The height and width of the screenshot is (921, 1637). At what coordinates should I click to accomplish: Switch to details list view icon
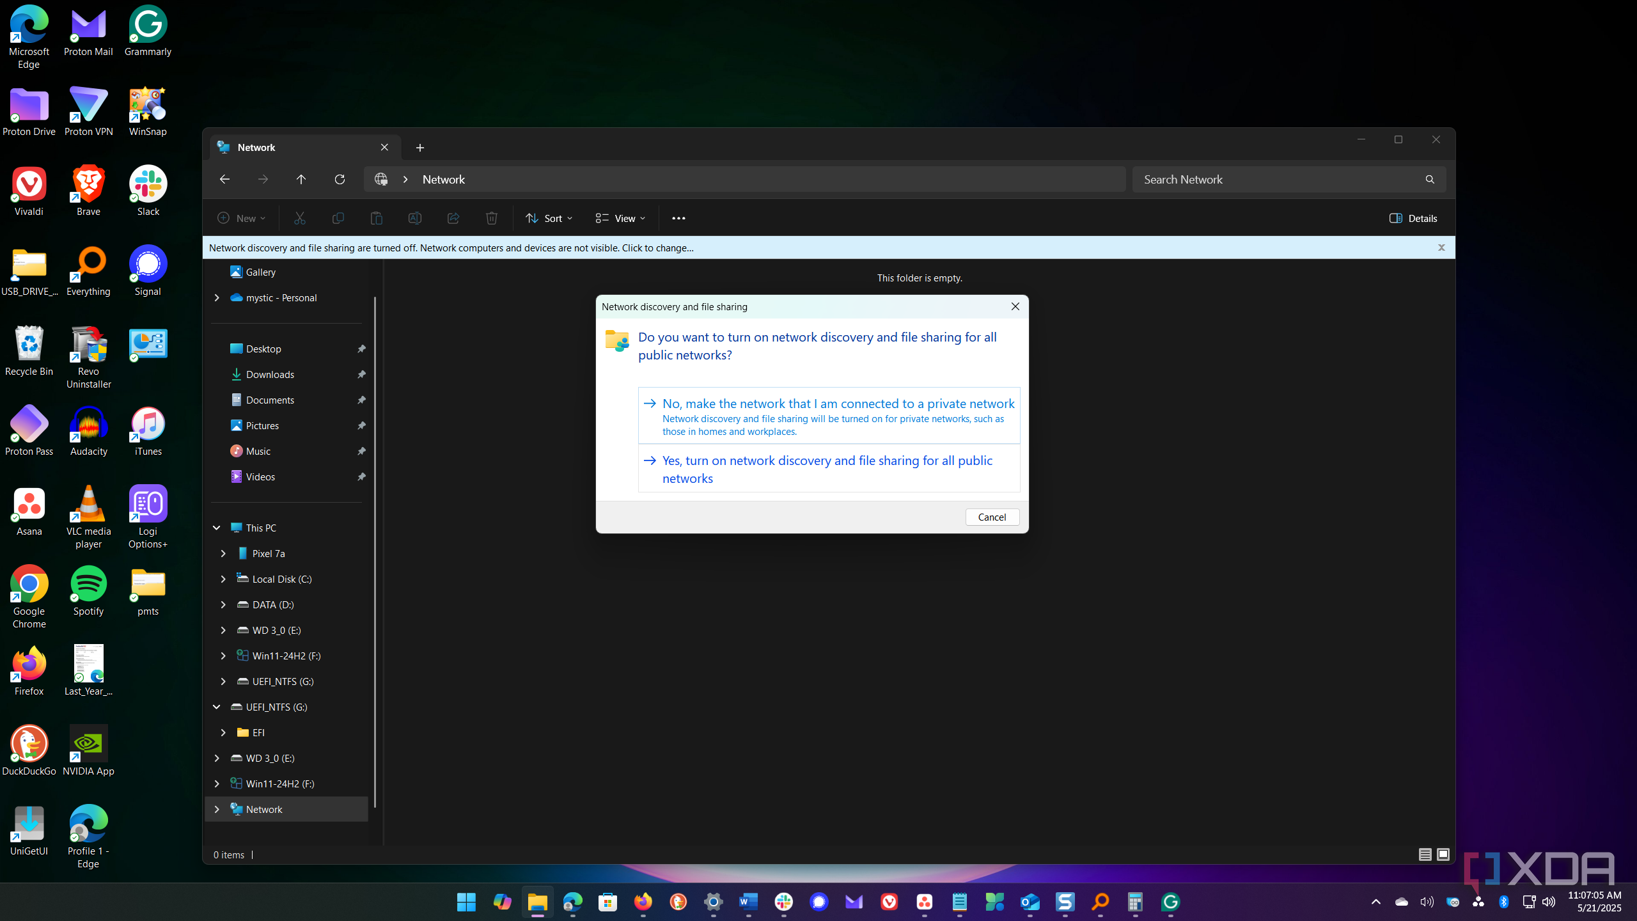pos(1425,854)
